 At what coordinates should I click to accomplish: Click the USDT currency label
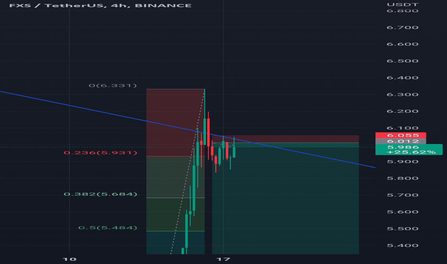click(x=402, y=5)
